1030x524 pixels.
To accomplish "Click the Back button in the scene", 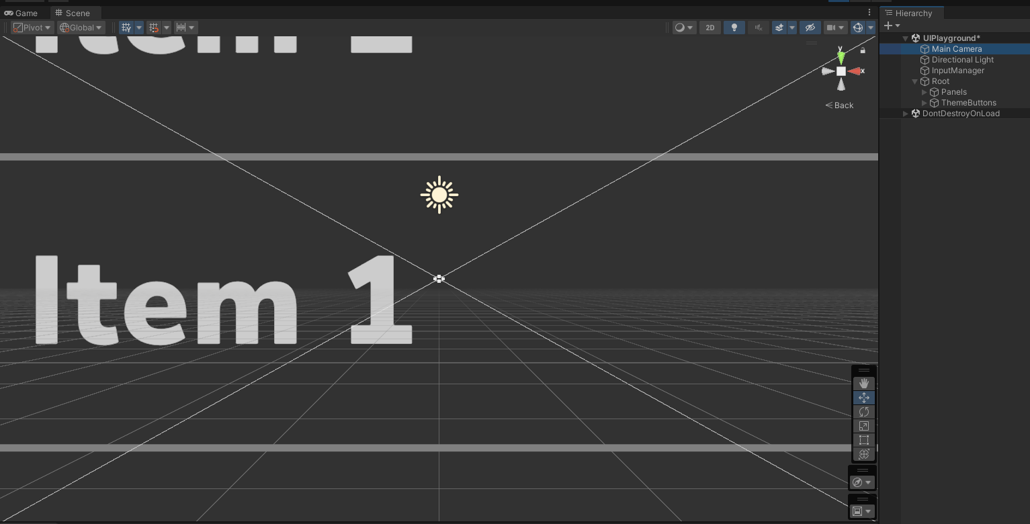I will (839, 105).
